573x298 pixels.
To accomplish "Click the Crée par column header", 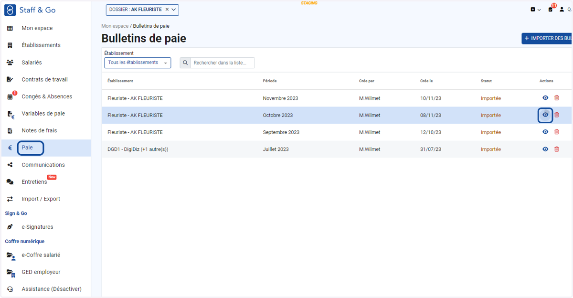I will tap(367, 81).
